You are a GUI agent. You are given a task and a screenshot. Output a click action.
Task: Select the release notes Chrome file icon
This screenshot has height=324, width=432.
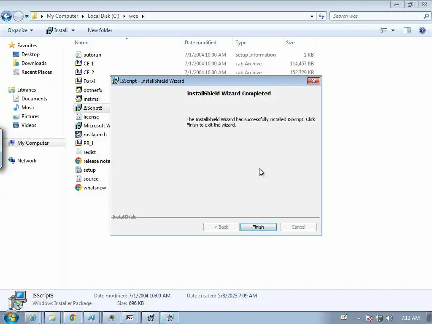pos(78,161)
